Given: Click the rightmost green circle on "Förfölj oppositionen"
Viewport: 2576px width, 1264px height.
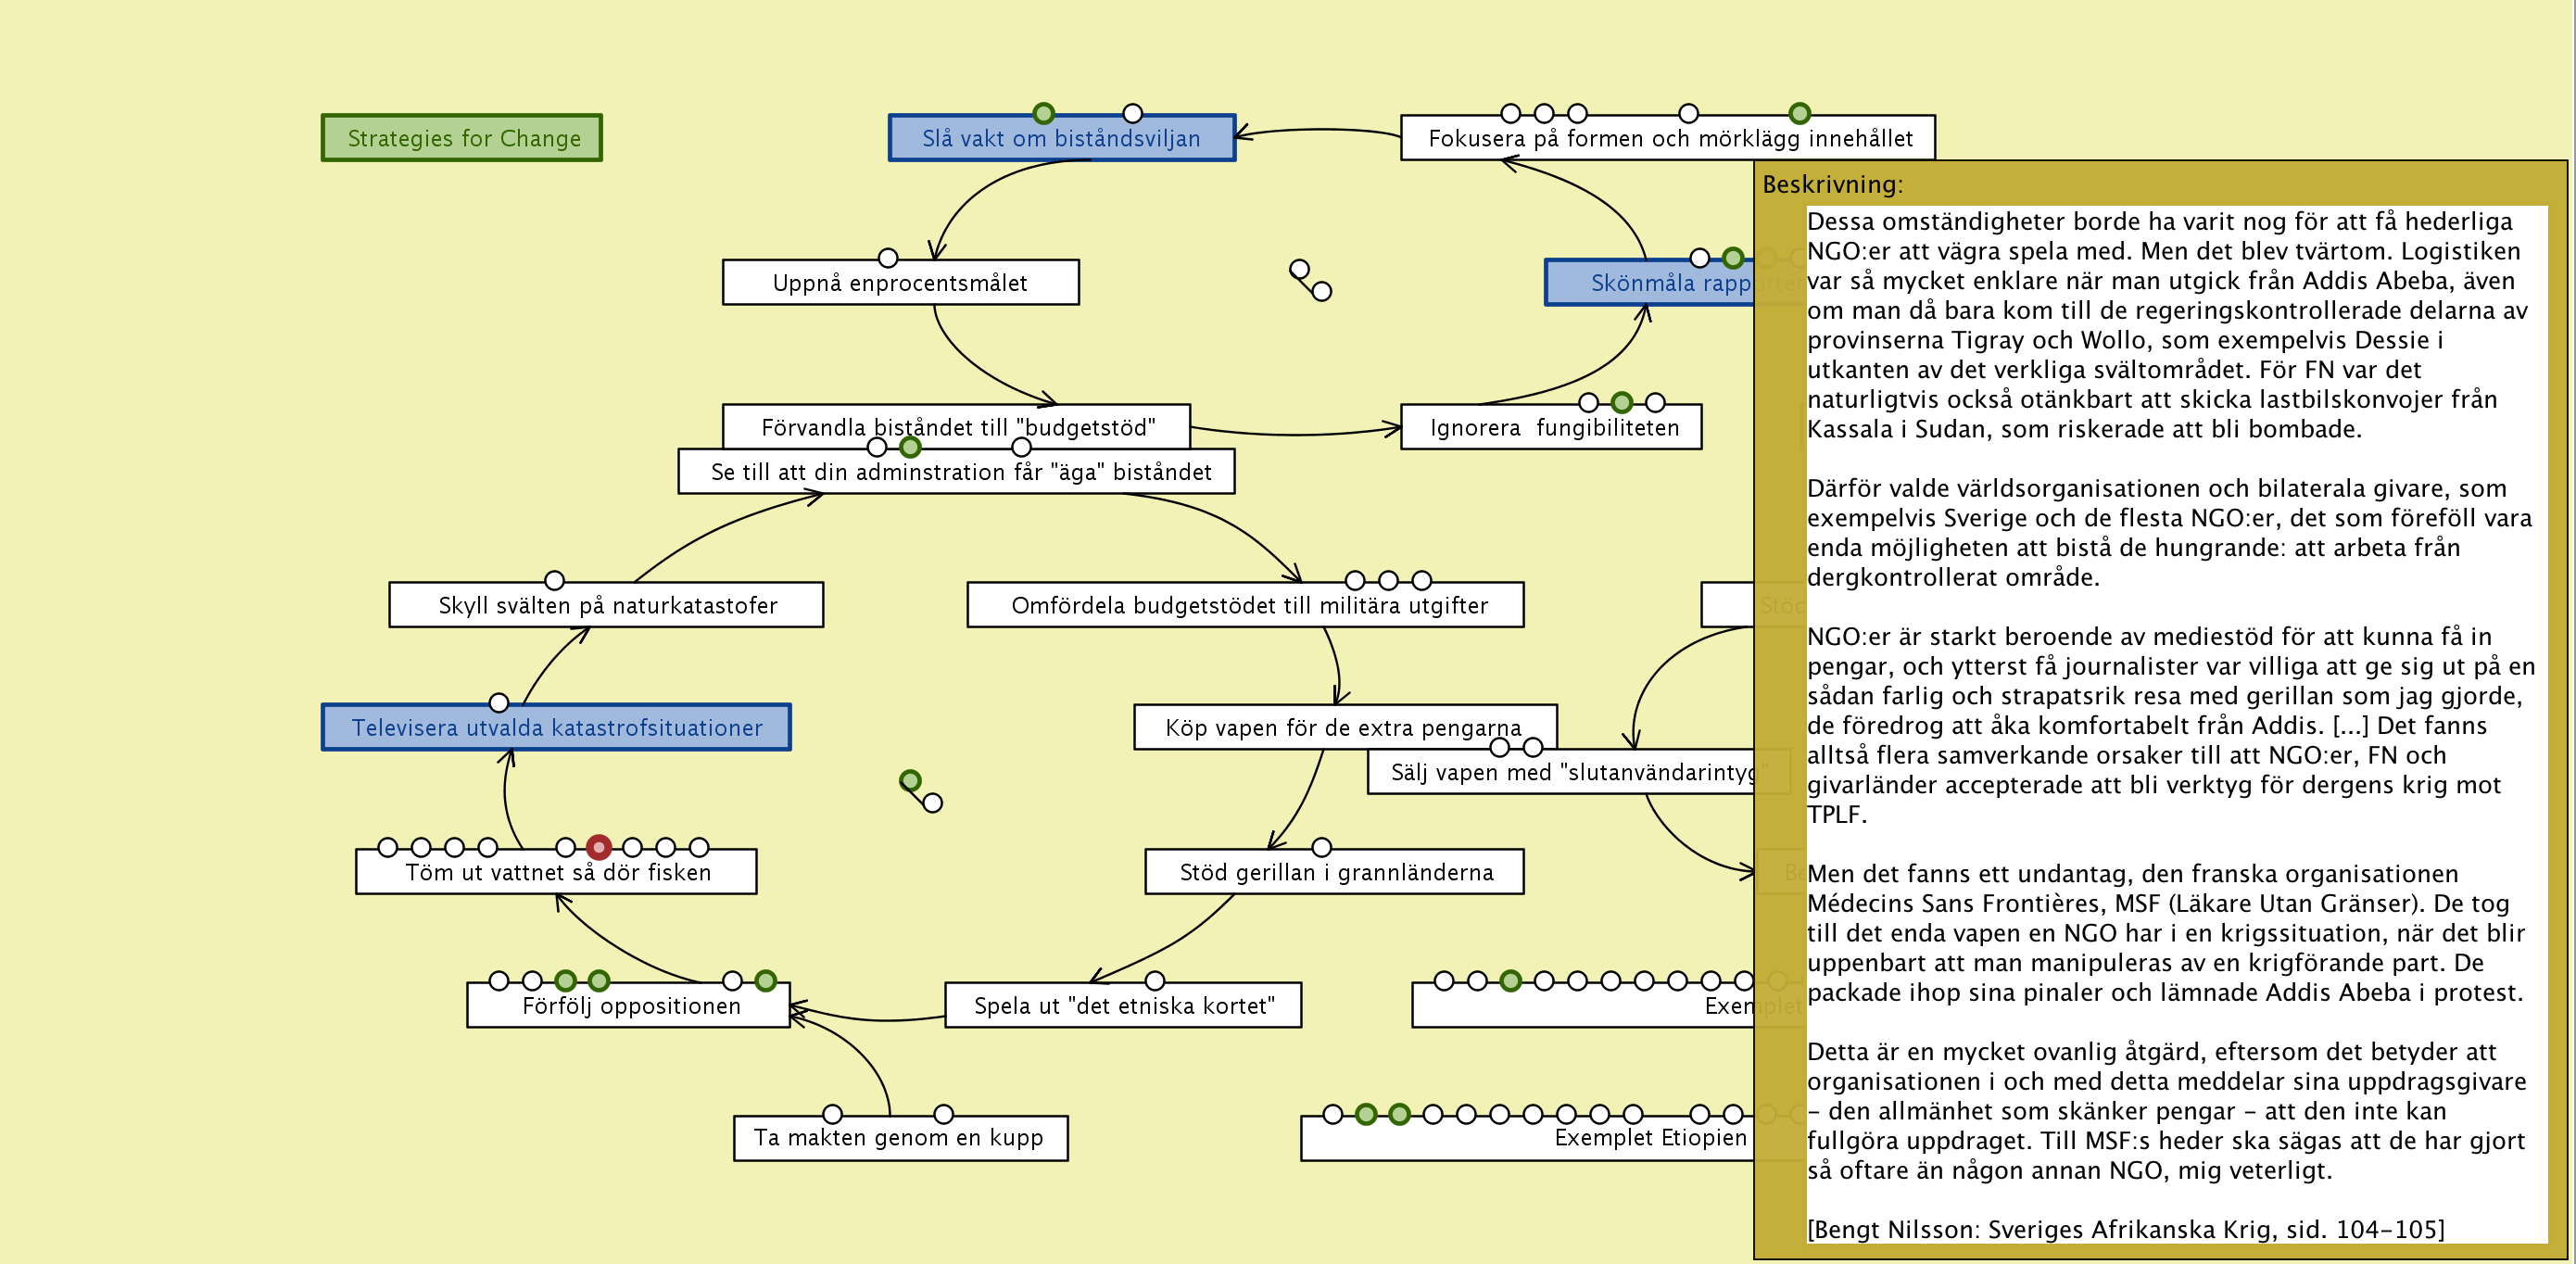Looking at the screenshot, I should click(x=765, y=980).
